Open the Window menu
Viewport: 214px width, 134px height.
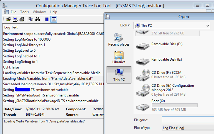[39, 12]
